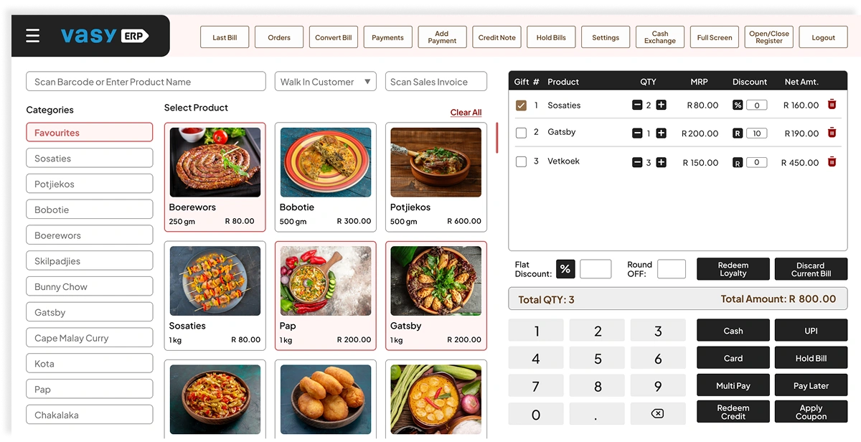This screenshot has height=442, width=861.
Task: Uncheck the gift checkbox for Sosaties
Action: coord(522,105)
